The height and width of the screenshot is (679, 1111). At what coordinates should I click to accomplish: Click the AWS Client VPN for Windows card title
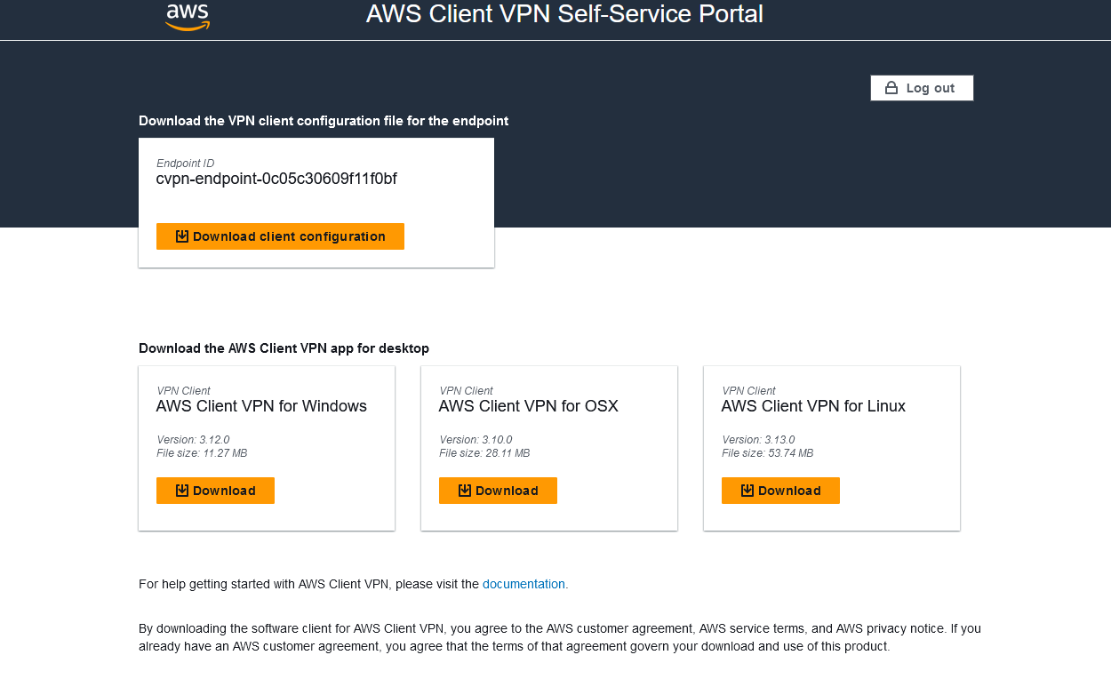[261, 406]
